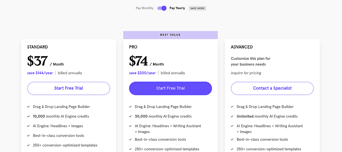Click checkmark next to 30,000 monthly AI credits
The width and height of the screenshot is (342, 152).
131,117
